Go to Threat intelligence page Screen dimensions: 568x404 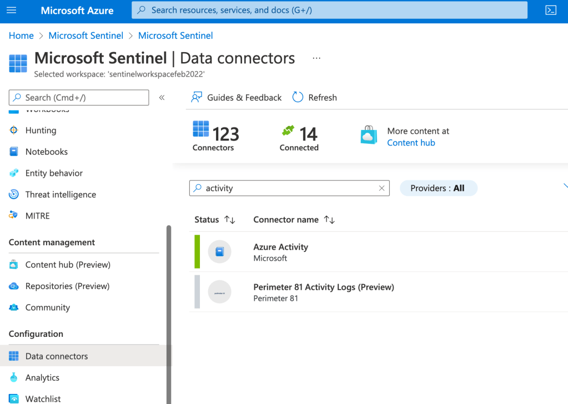coord(61,194)
